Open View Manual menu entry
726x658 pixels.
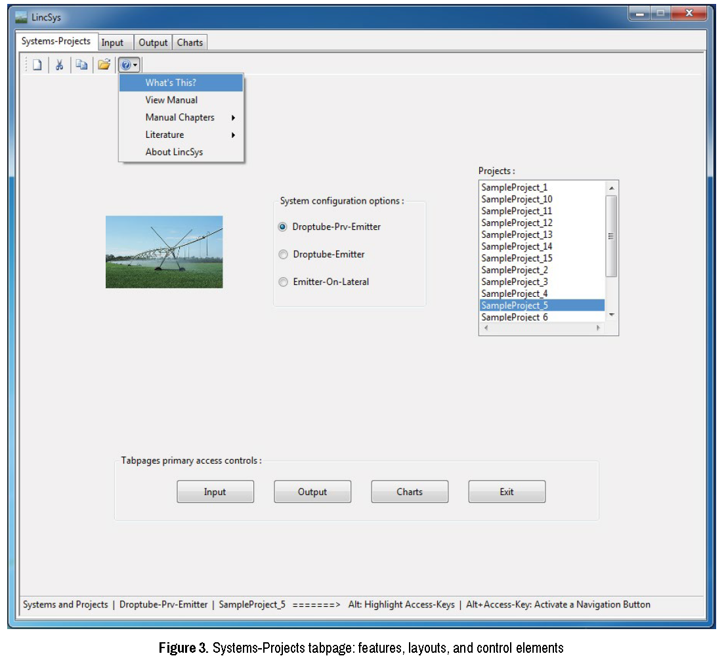coord(171,100)
